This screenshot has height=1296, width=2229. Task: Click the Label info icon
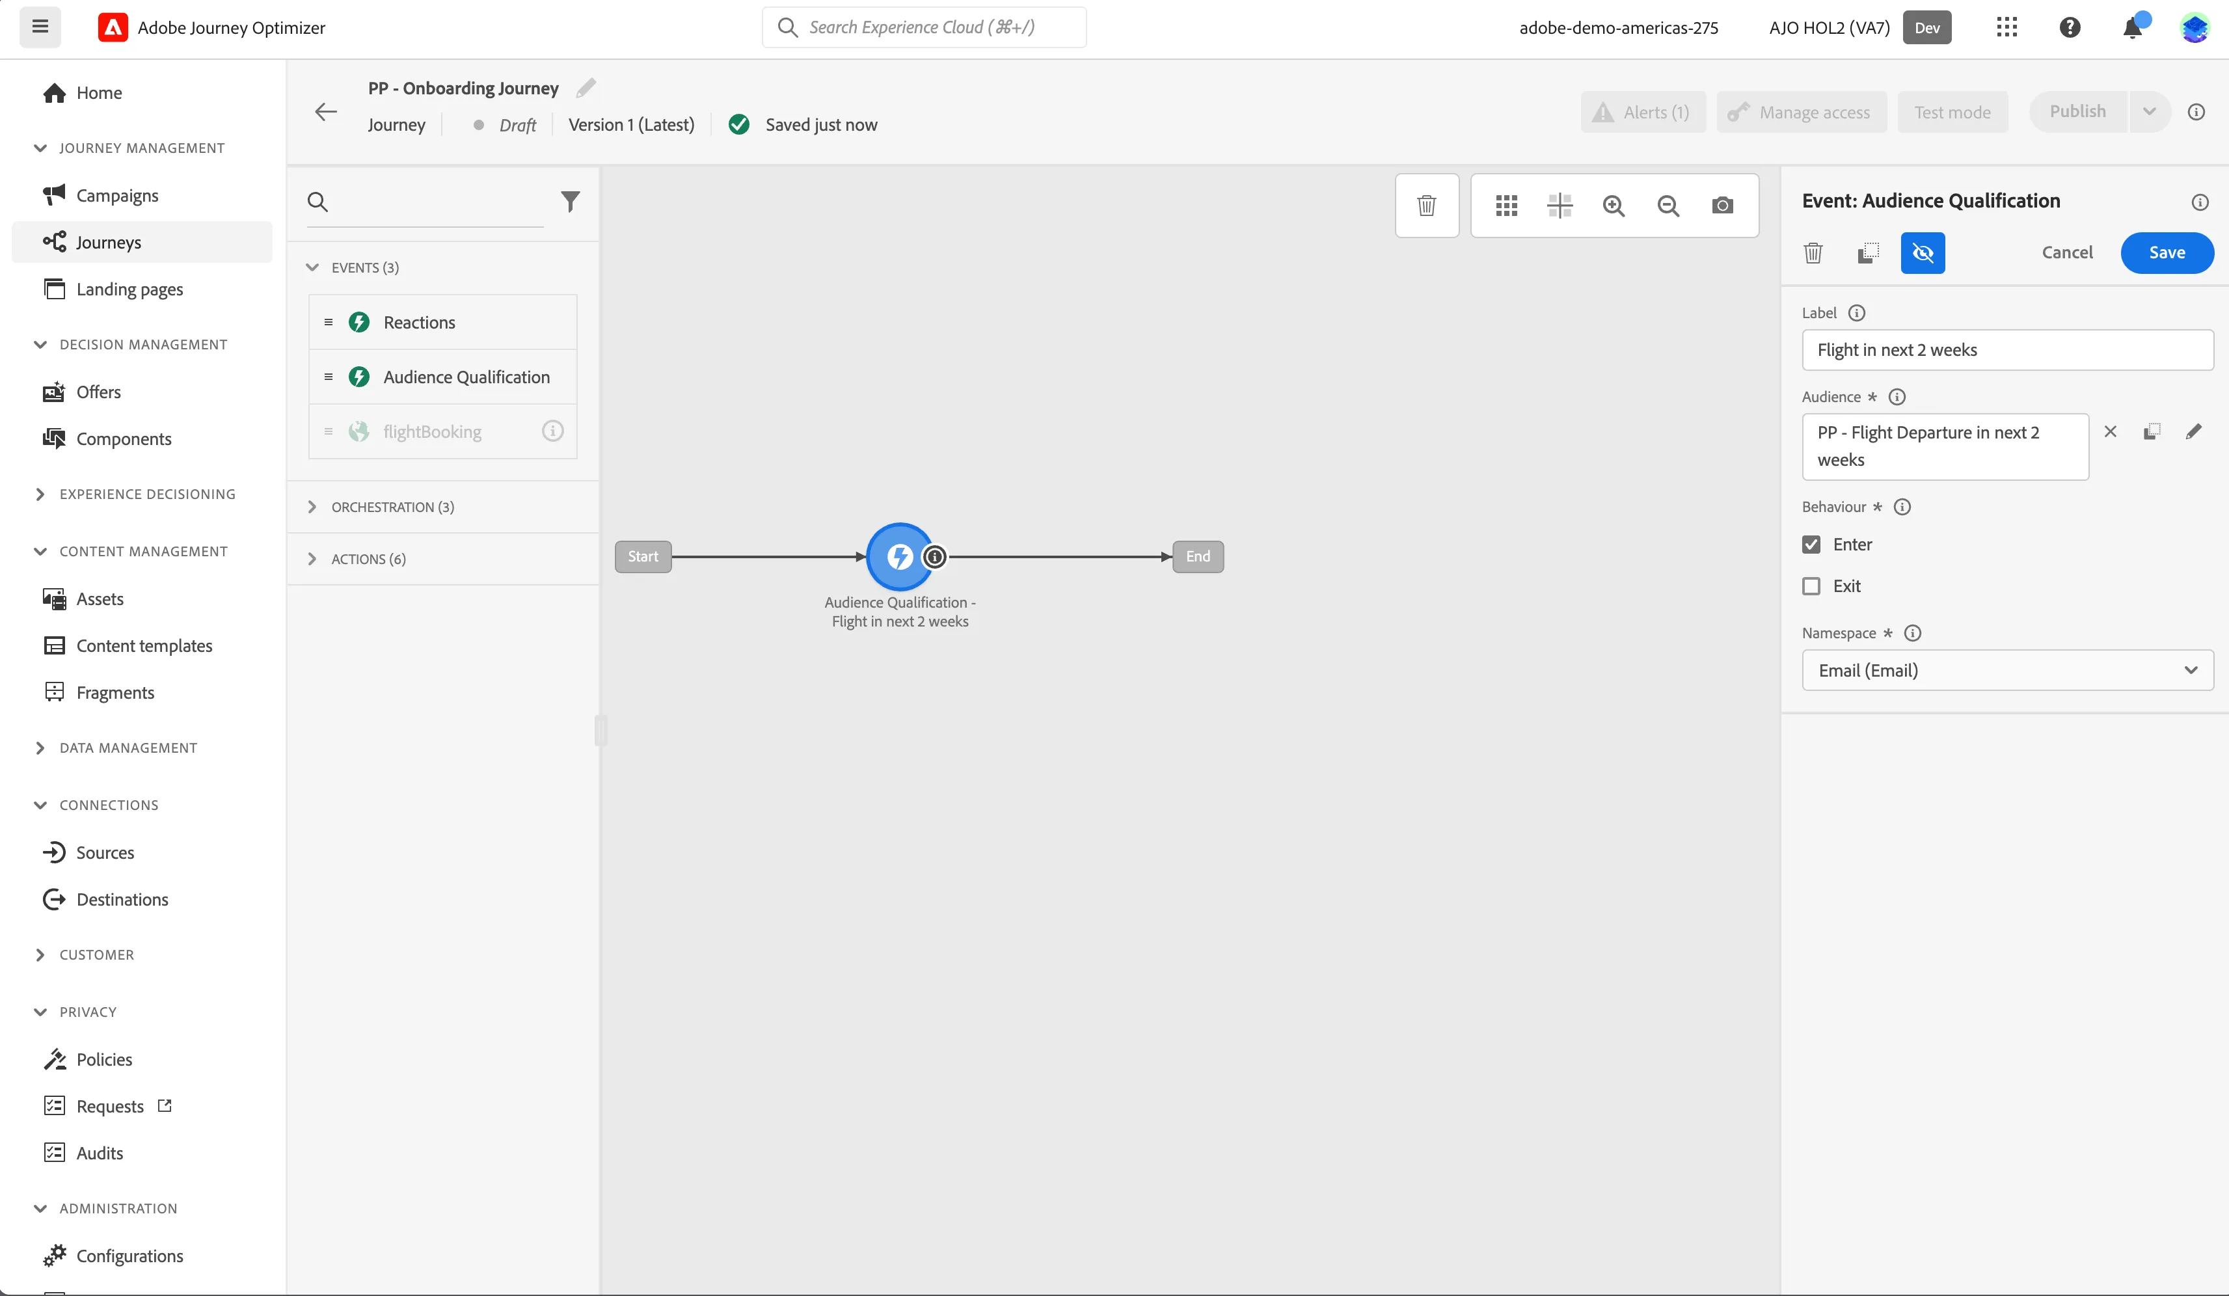tap(1857, 313)
